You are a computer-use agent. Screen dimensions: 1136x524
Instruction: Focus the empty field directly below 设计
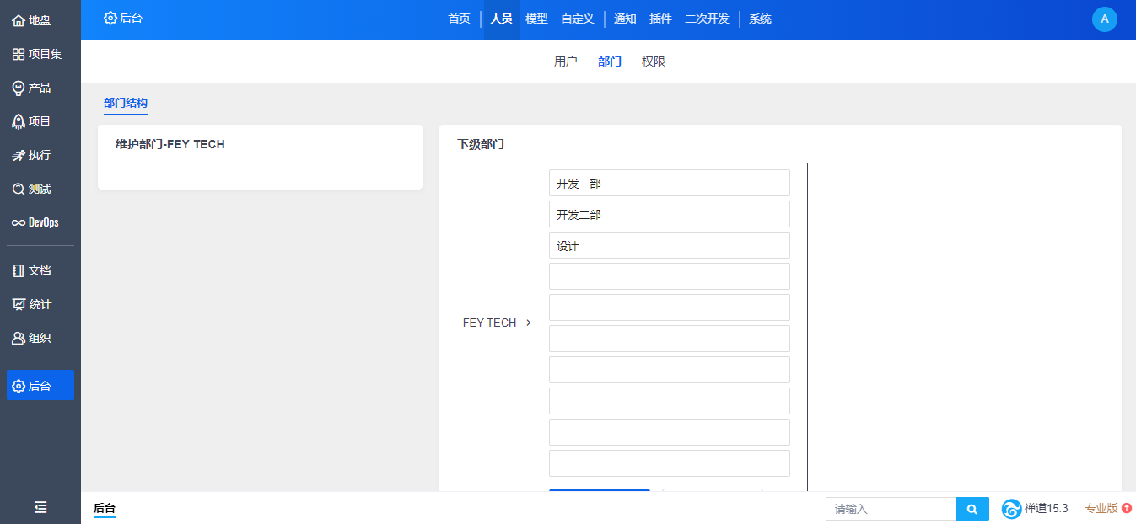point(670,276)
